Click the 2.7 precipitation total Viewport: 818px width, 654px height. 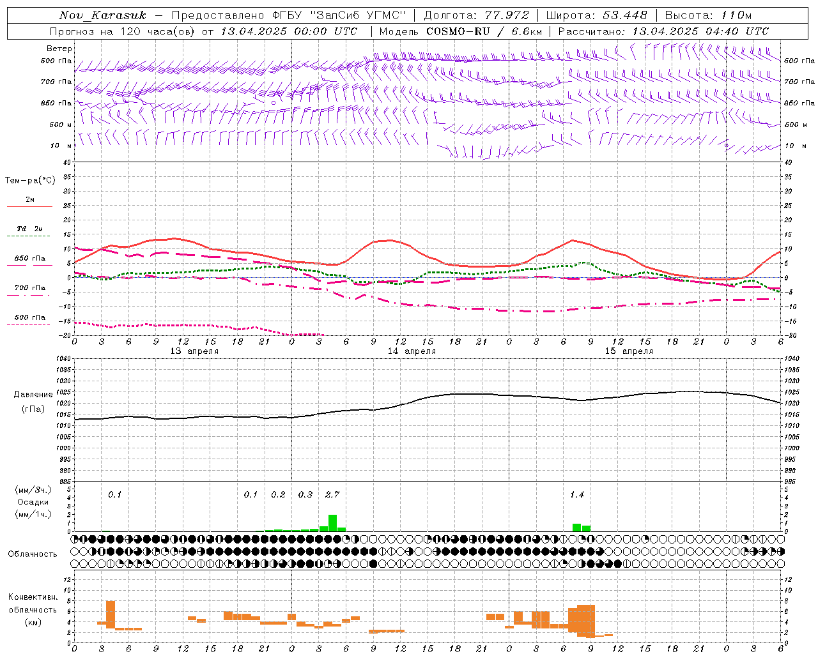(x=332, y=494)
